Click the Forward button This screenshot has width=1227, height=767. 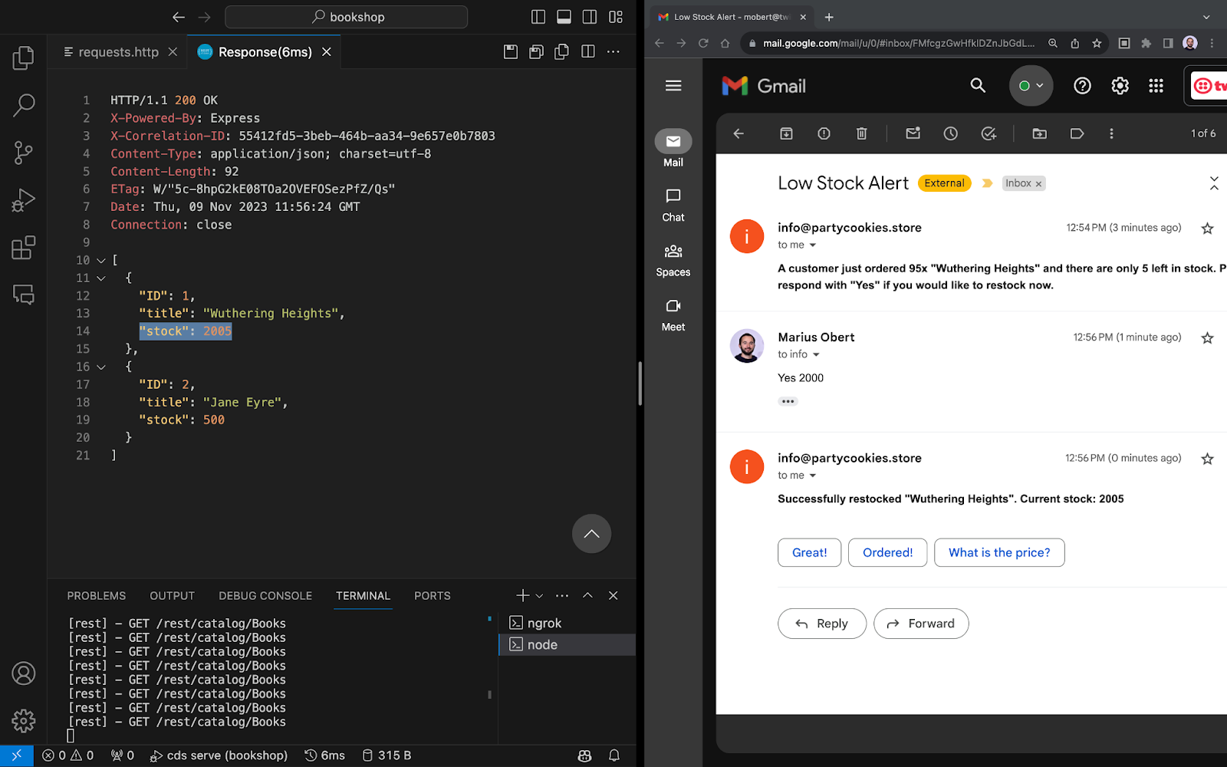(x=921, y=624)
